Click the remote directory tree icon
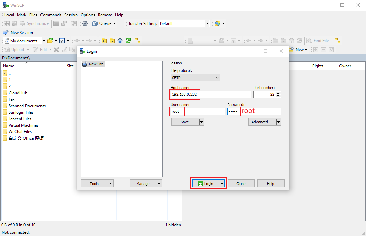Screen dimensions: 366x236 pyautogui.click(x=338, y=41)
